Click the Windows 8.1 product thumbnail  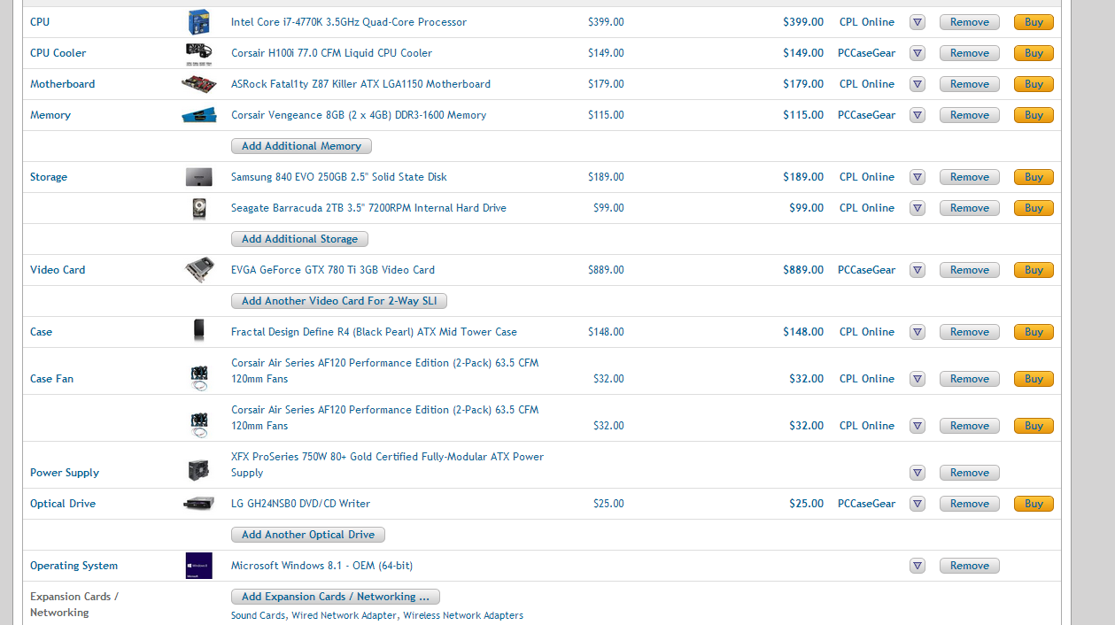tap(198, 566)
